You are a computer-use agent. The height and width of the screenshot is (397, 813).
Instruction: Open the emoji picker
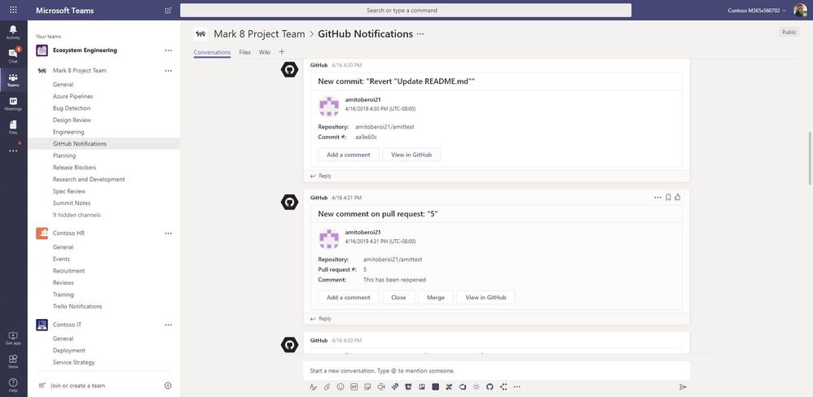pos(341,386)
